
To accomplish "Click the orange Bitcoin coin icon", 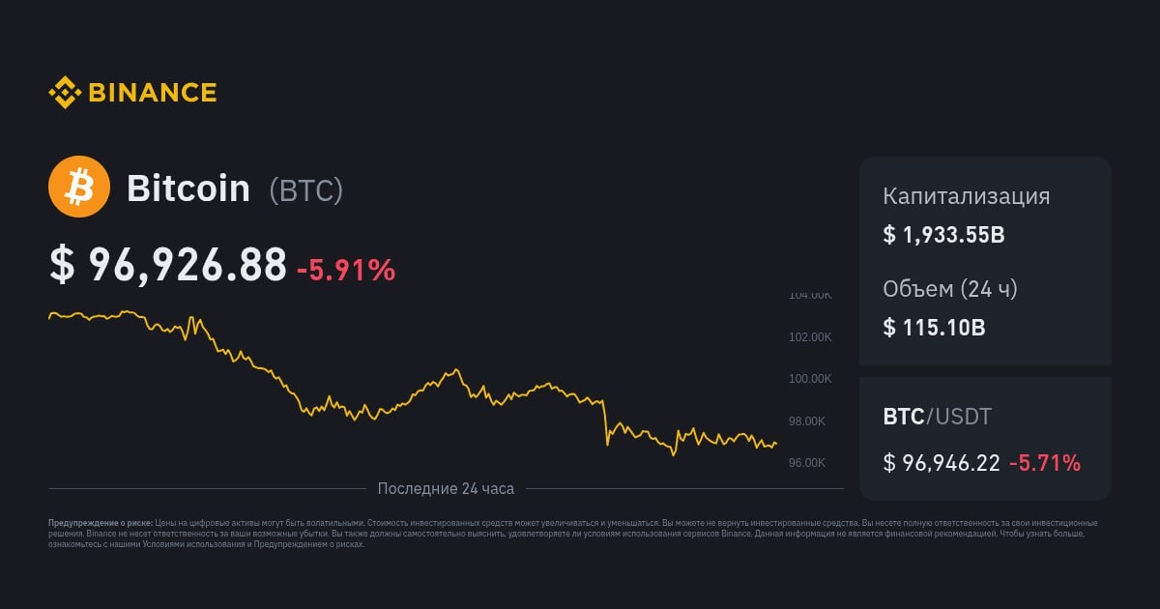I will [x=79, y=187].
